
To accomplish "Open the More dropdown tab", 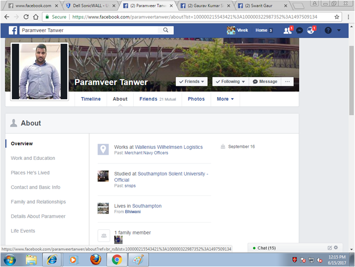I will 225,99.
